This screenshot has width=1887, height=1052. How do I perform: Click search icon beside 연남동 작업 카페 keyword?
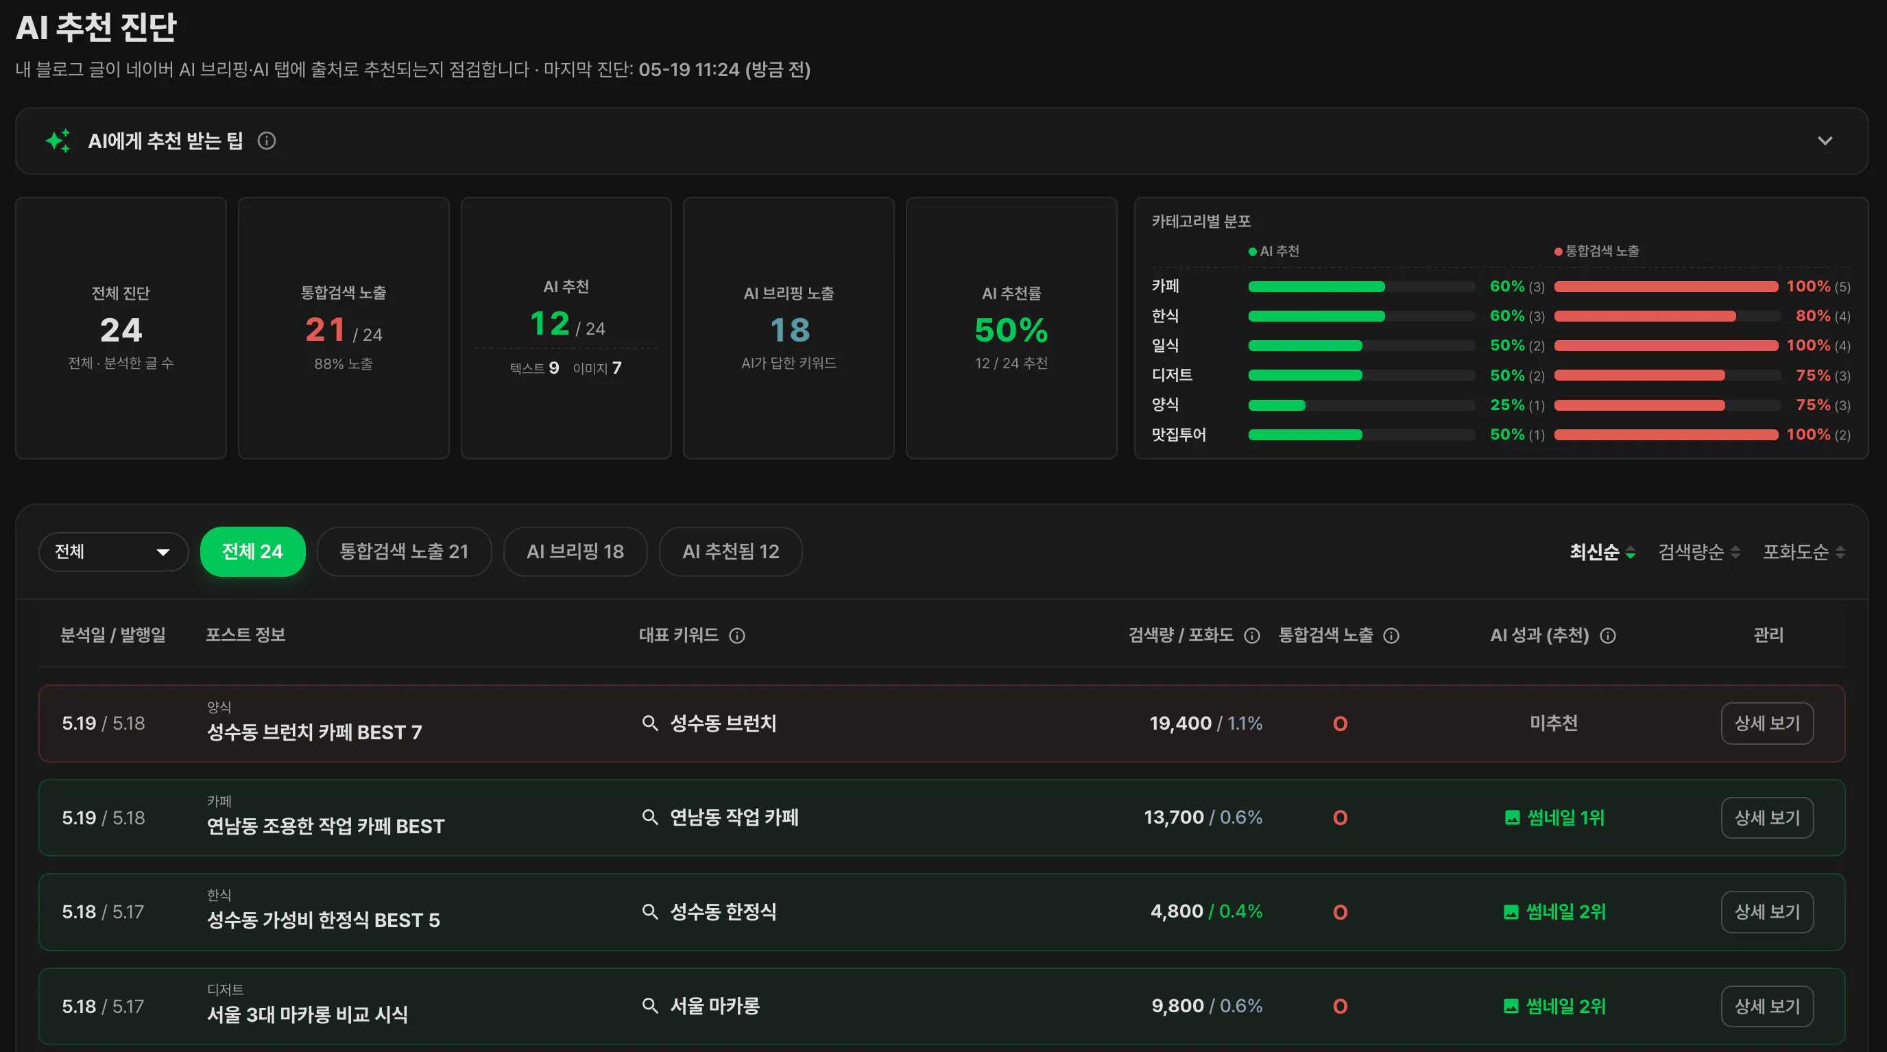click(650, 817)
